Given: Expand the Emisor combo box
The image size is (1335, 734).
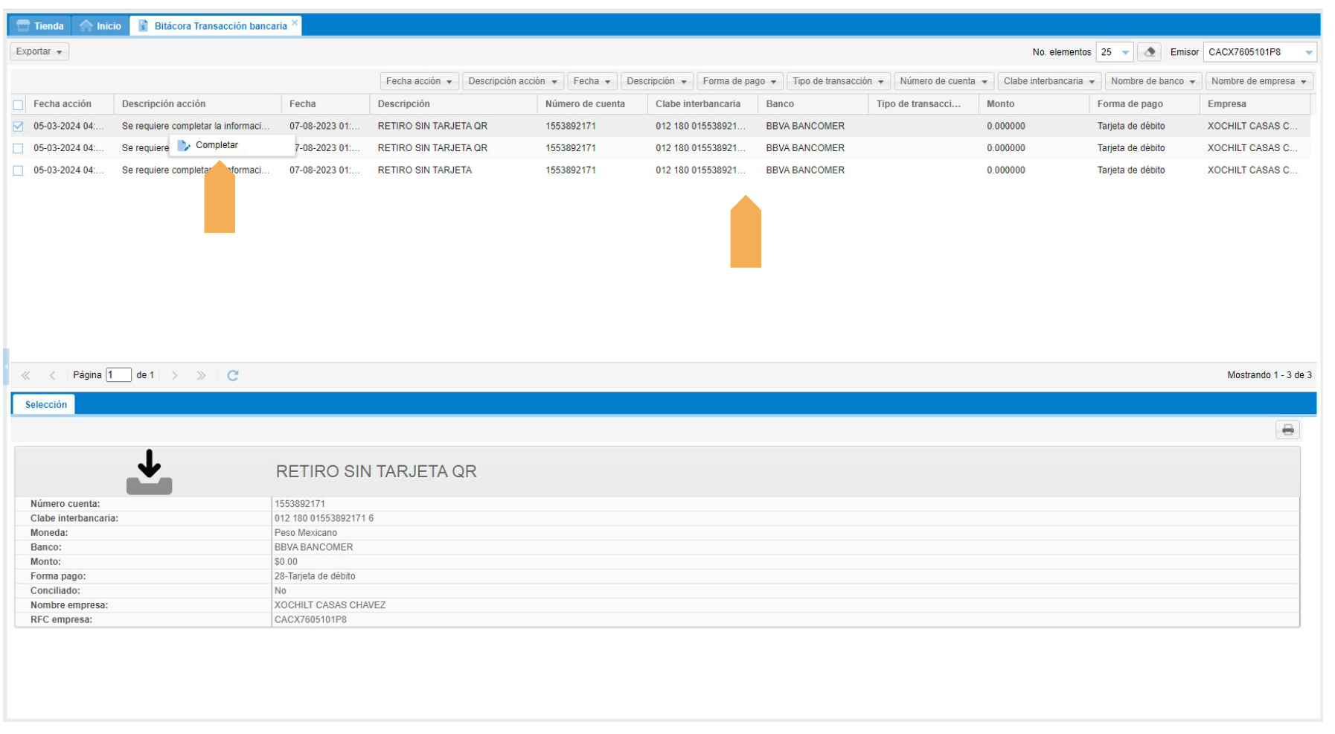Looking at the screenshot, I should (x=1308, y=52).
